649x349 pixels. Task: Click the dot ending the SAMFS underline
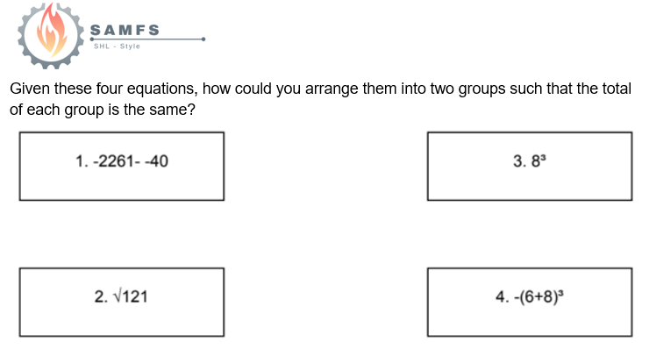pos(203,39)
